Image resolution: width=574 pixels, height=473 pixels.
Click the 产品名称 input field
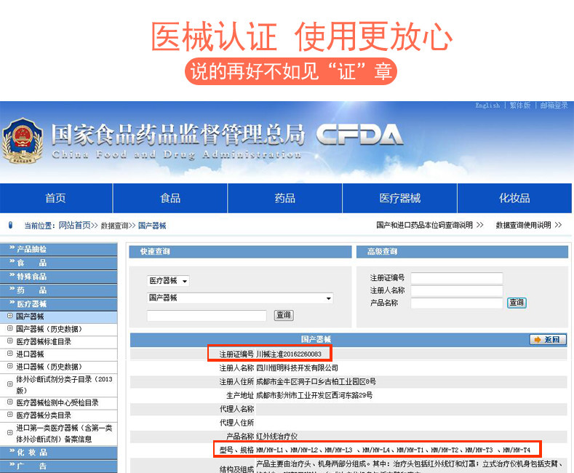click(457, 303)
